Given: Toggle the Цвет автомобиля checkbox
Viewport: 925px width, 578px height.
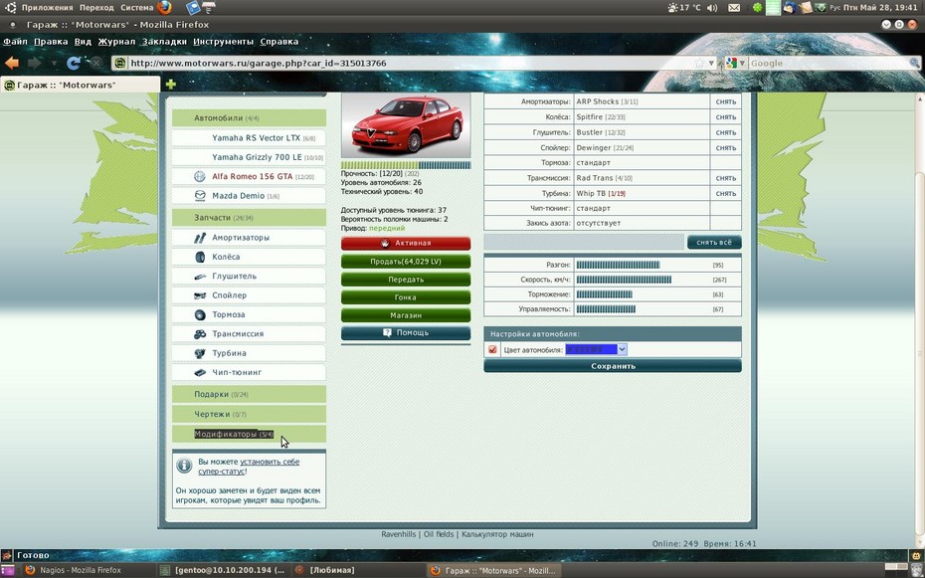Looking at the screenshot, I should pyautogui.click(x=492, y=350).
